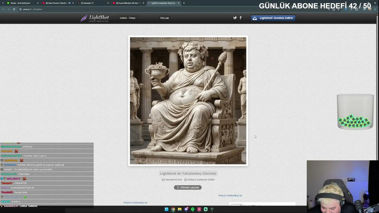Image resolution: width=379 pixels, height=213 pixels.
Task: Switch to the Yunan Mitolojisi Tek Part tab
Action: 128,3
